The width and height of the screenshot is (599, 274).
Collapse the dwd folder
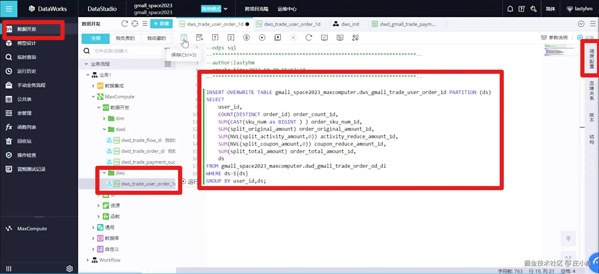coord(104,129)
